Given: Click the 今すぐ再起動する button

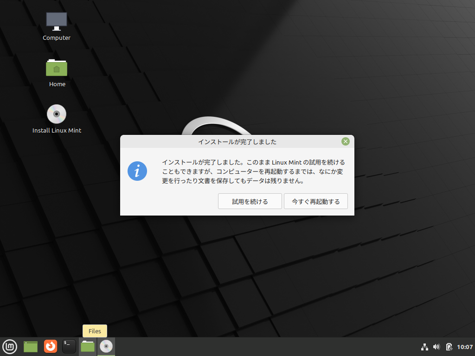Looking at the screenshot, I should point(315,201).
